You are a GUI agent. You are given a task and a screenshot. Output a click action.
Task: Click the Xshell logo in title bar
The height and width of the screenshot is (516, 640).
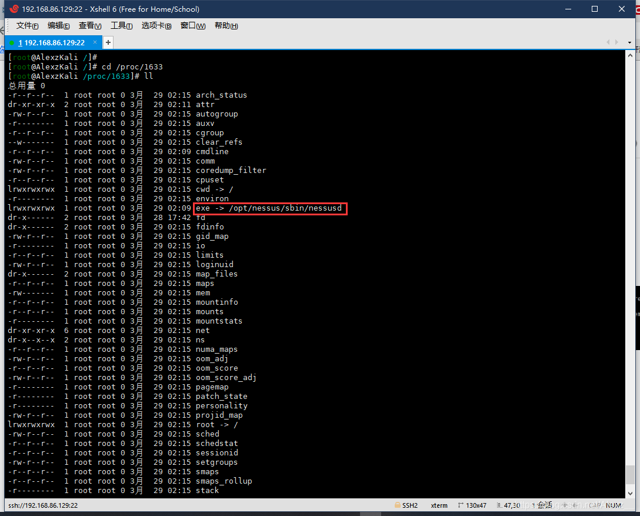(14, 9)
